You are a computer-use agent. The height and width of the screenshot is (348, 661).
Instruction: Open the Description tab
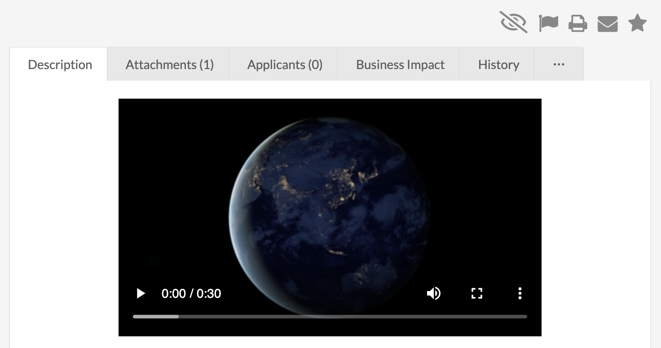(59, 65)
